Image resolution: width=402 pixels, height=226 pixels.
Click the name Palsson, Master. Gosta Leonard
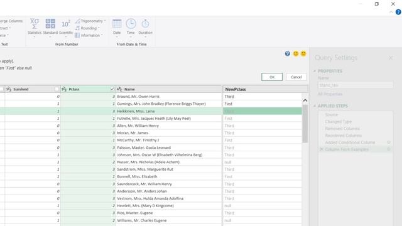point(144,148)
